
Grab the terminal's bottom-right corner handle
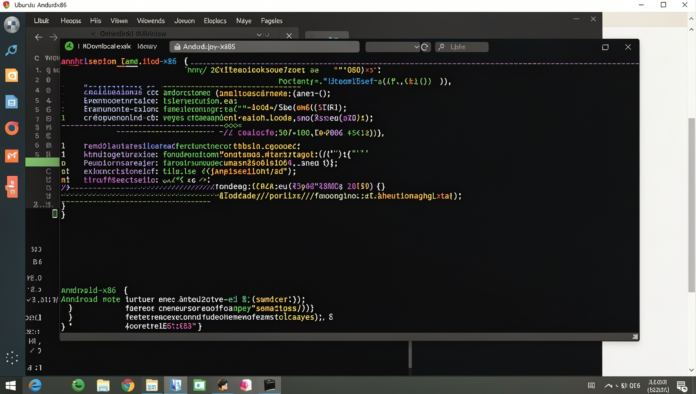click(x=635, y=337)
